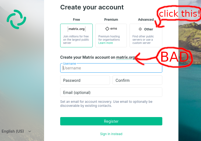
Task: Click into the Password field
Action: pyautogui.click(x=85, y=80)
